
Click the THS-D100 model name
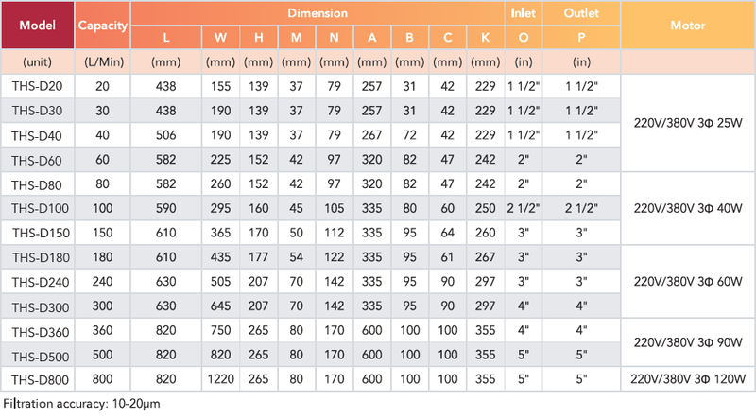(40, 208)
